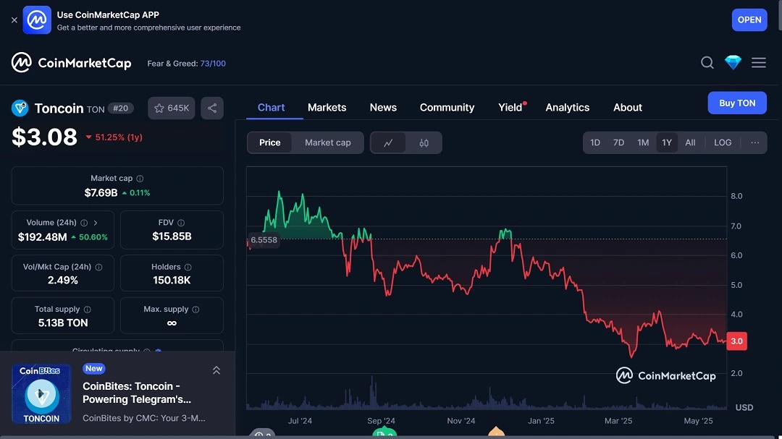Open the Analytics tab
Image resolution: width=782 pixels, height=439 pixels.
coord(567,107)
